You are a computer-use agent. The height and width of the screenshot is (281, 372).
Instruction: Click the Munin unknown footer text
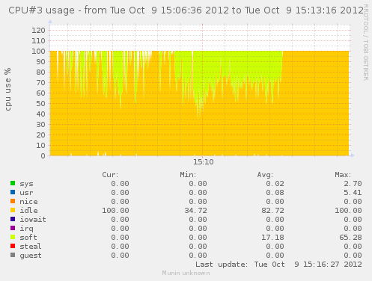186,273
